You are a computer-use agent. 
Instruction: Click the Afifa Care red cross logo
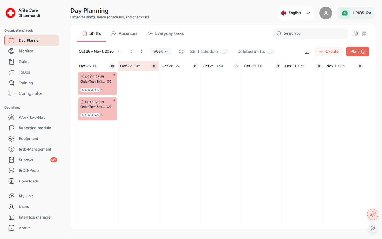pyautogui.click(x=11, y=13)
